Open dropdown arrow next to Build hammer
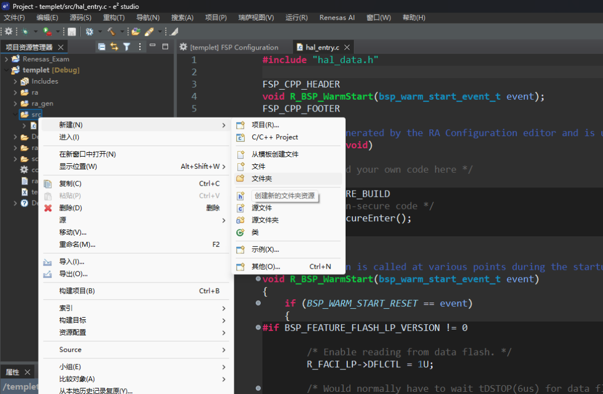This screenshot has width=603, height=394. [122, 32]
